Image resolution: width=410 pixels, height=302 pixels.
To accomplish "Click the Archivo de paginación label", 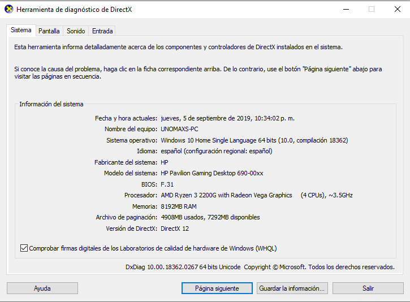I will pos(127,217).
